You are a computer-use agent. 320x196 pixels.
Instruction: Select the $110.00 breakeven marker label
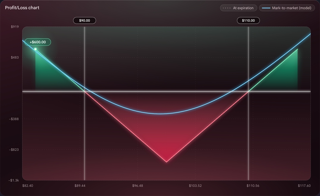coord(248,20)
